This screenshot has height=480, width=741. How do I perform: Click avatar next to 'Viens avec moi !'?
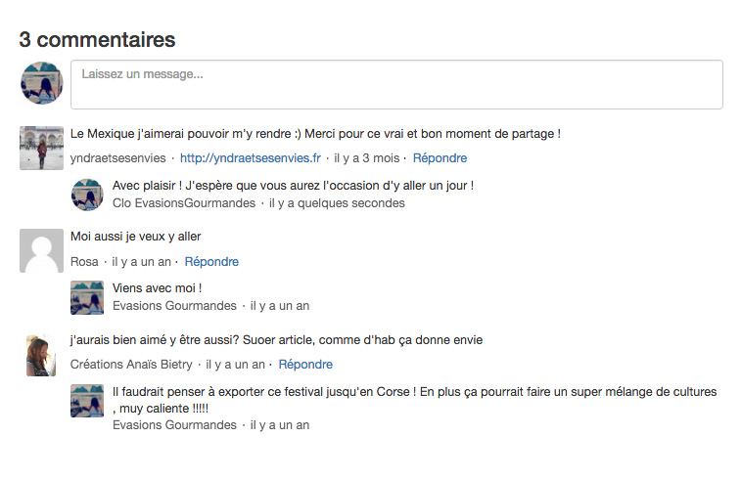87,298
